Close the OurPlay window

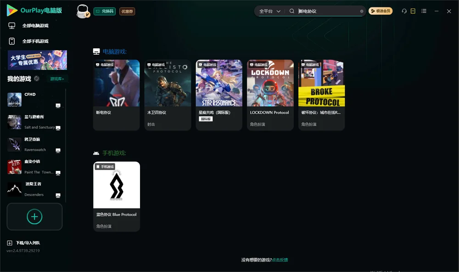[x=449, y=11]
